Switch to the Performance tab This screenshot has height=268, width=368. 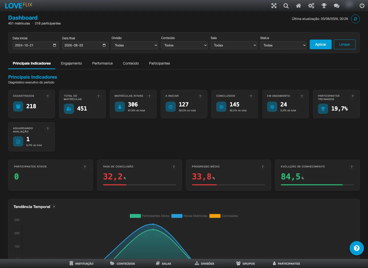pos(102,64)
